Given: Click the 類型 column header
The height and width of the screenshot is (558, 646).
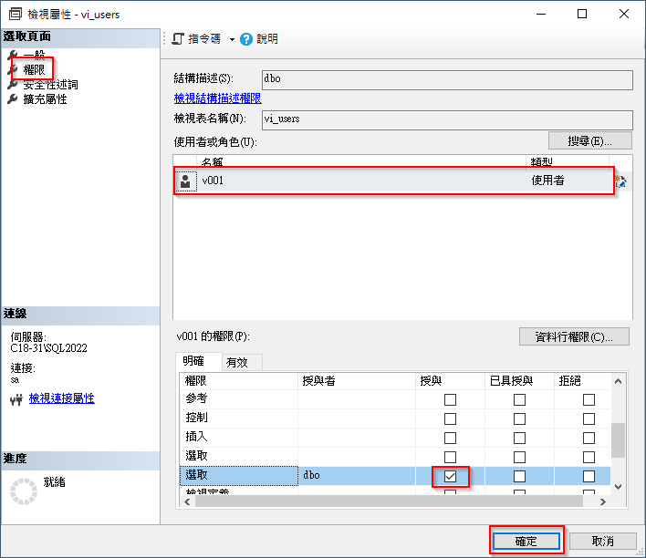Looking at the screenshot, I should [567, 161].
